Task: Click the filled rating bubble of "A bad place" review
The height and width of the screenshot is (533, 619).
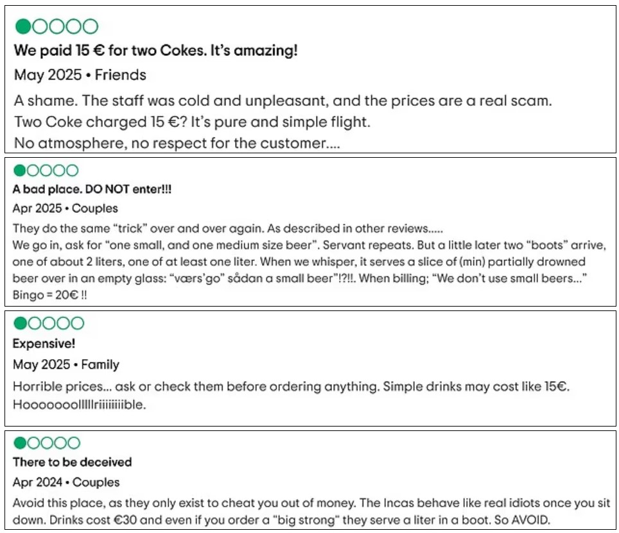Action: point(19,171)
